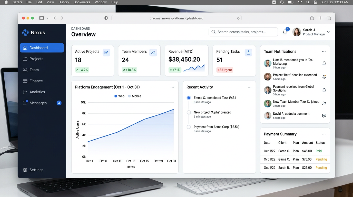Click the search tasks input field
353x197 pixels.
243,32
